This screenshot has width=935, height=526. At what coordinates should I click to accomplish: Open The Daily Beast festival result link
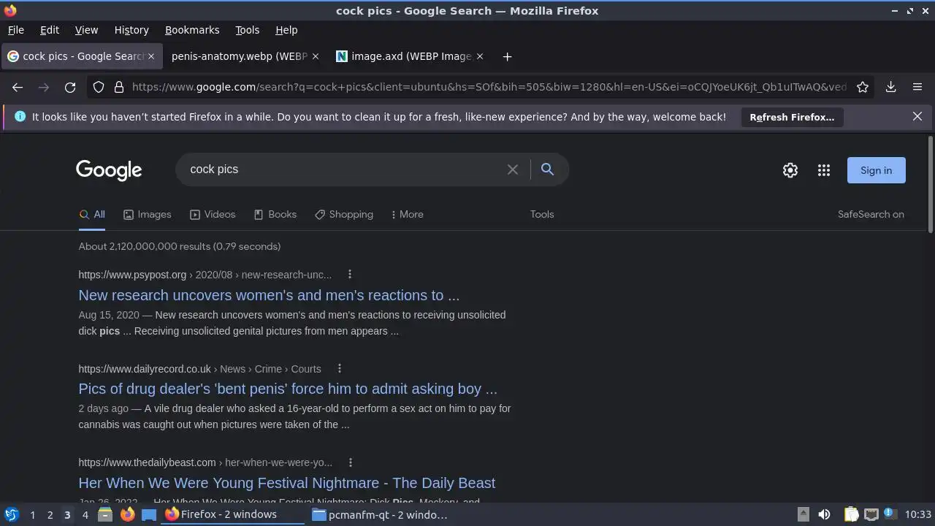287,483
